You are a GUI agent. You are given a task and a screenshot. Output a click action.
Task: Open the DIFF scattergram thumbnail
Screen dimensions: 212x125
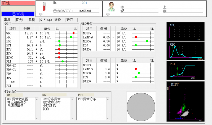[x=185, y=102]
